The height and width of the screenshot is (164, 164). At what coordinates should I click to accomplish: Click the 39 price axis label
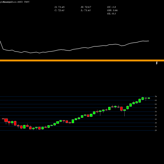[x=156, y=123]
